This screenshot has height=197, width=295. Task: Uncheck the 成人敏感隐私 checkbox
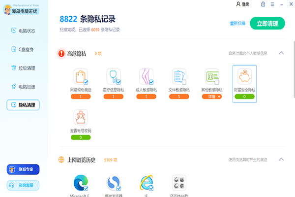151,82
